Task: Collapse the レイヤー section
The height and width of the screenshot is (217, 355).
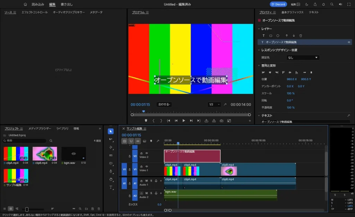Action: pos(259,29)
